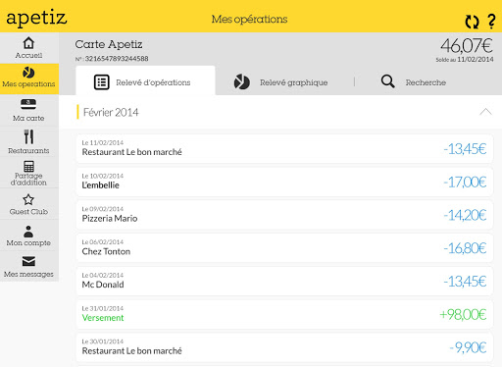Click the Février 2014 heading
The height and width of the screenshot is (367, 502).
(111, 112)
